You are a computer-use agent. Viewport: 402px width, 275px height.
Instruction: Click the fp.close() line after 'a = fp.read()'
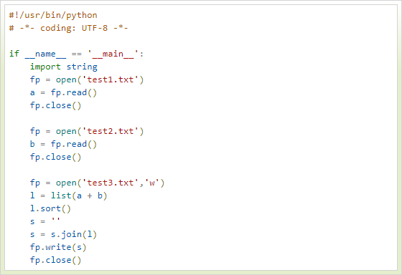(56, 105)
